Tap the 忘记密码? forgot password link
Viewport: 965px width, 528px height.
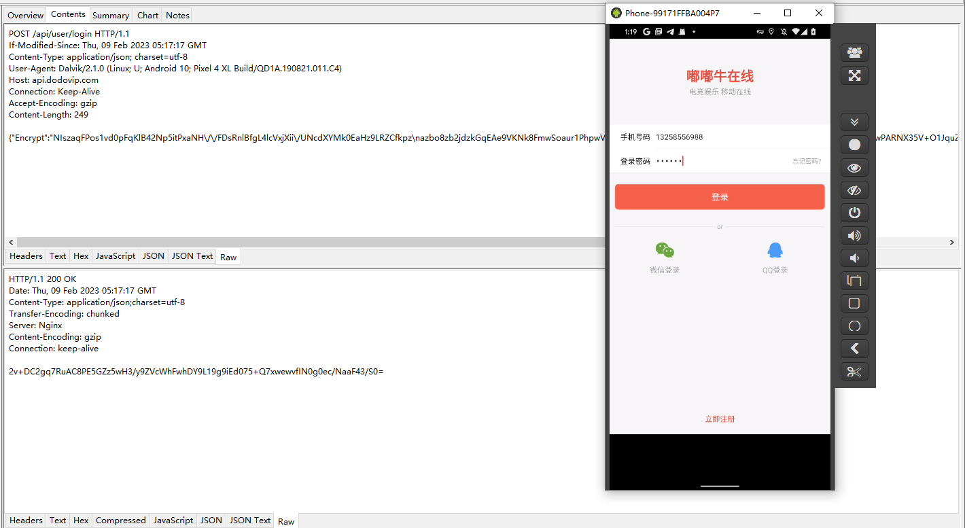[807, 162]
